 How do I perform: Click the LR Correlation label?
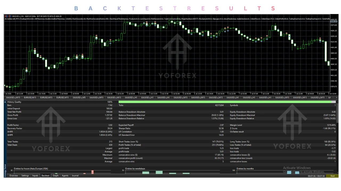125,132
